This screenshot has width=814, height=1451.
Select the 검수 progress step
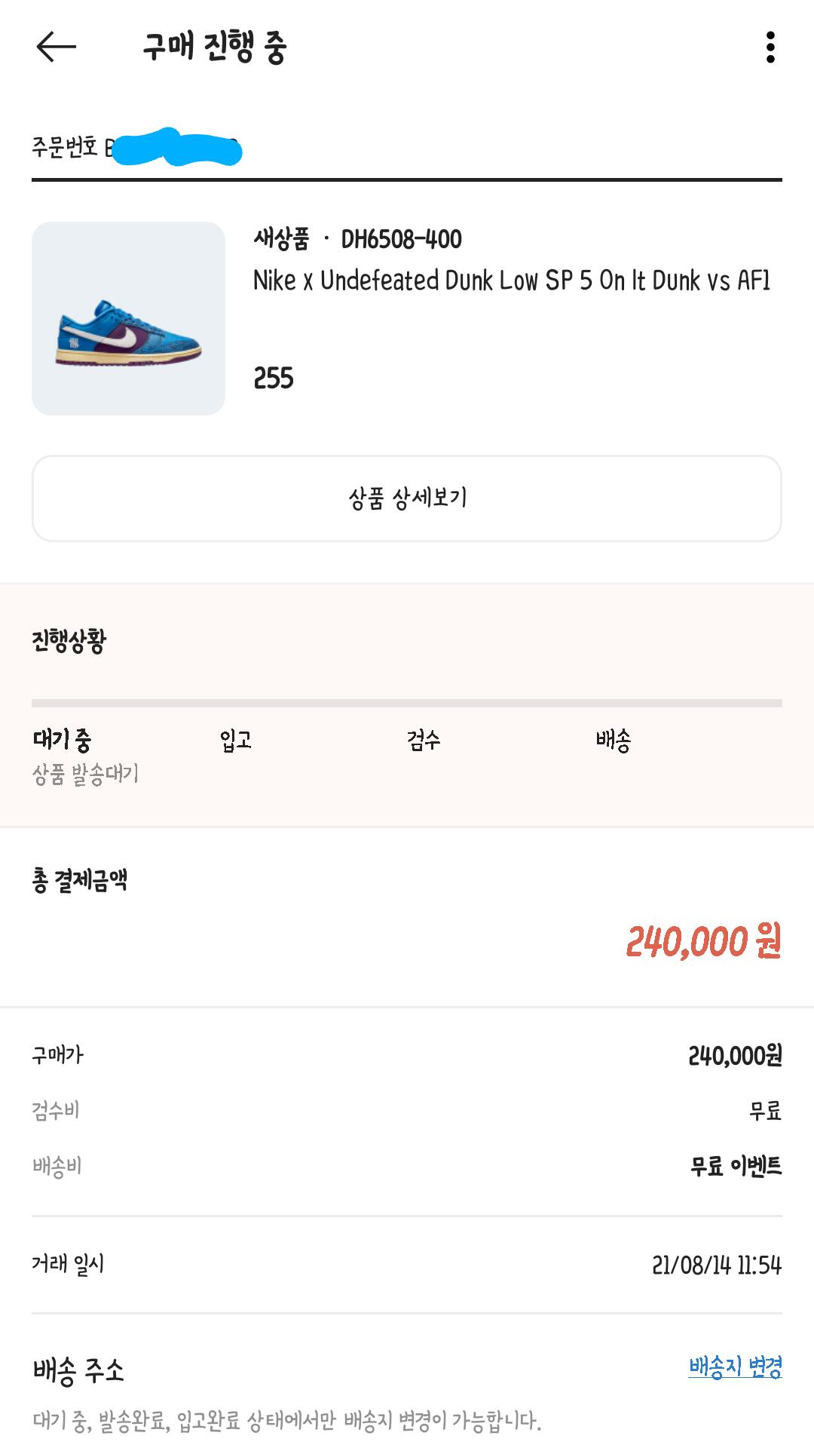(424, 740)
